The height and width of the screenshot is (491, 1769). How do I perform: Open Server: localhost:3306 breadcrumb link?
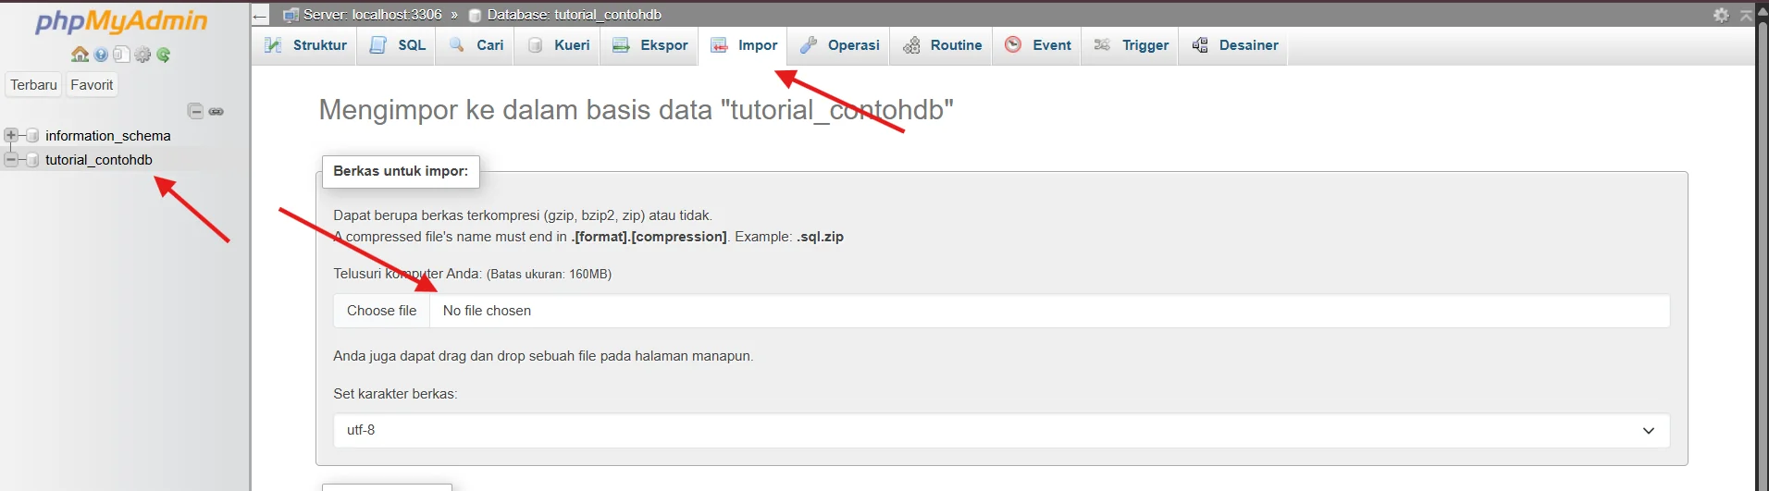[373, 15]
